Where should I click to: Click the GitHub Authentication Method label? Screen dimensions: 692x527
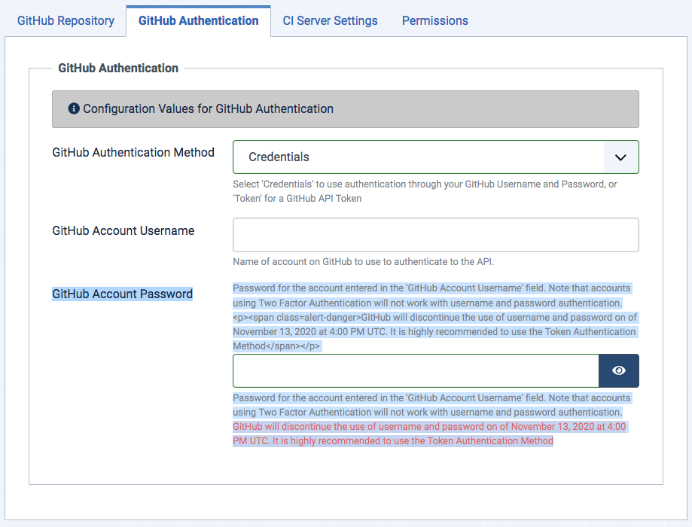pos(133,152)
